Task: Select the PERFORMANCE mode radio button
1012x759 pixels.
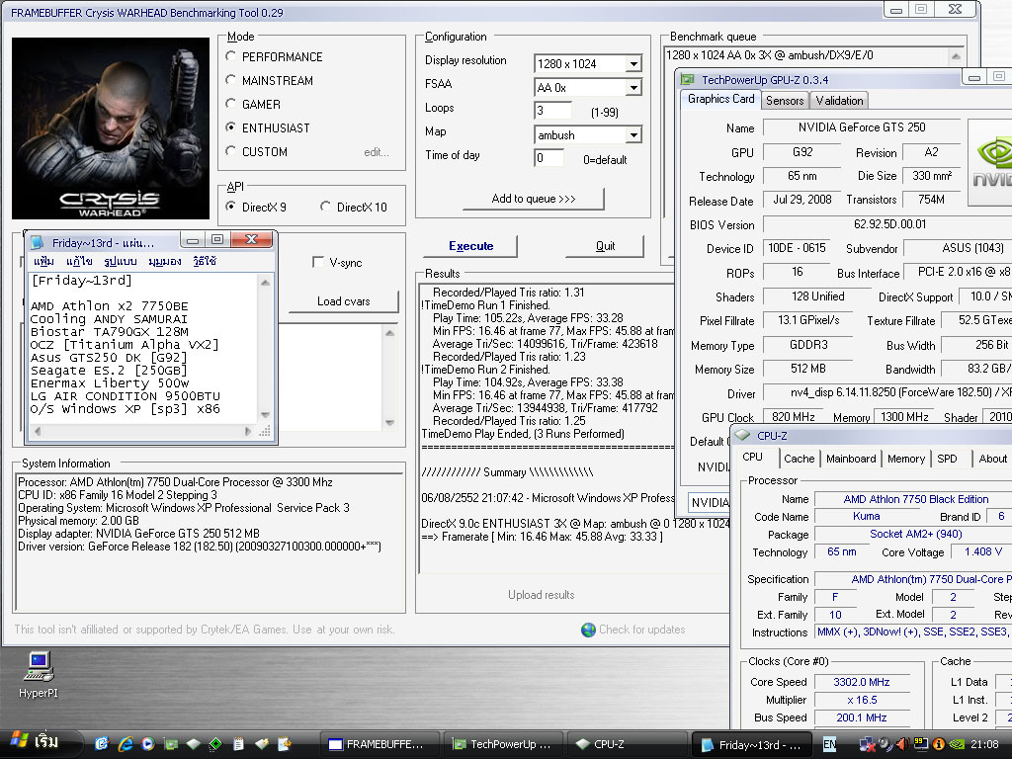Action: pyautogui.click(x=231, y=57)
